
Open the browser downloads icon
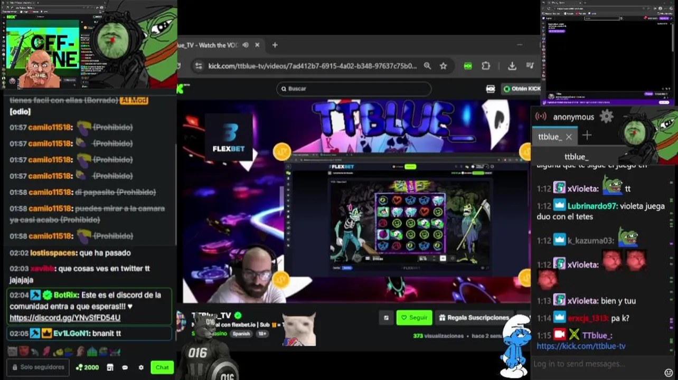(512, 66)
